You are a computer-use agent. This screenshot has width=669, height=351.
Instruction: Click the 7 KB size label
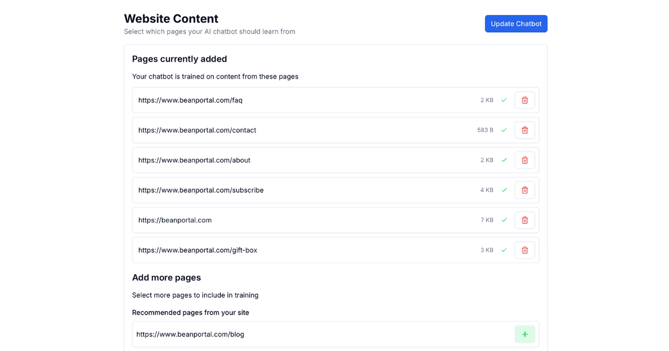click(487, 221)
